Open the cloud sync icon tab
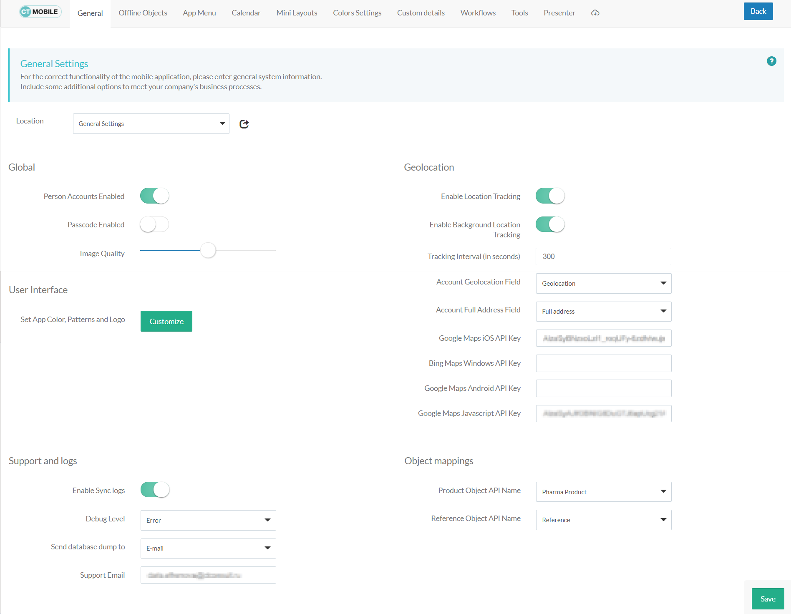Viewport: 791px width, 614px height. (595, 13)
